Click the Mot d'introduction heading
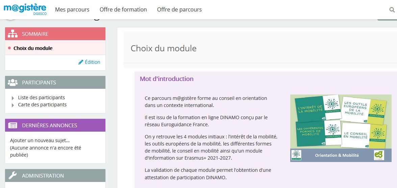Viewport: 397px width, 188px height. [x=167, y=79]
